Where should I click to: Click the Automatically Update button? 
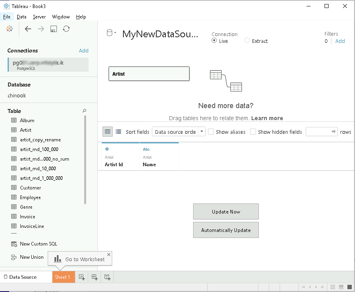click(x=226, y=230)
